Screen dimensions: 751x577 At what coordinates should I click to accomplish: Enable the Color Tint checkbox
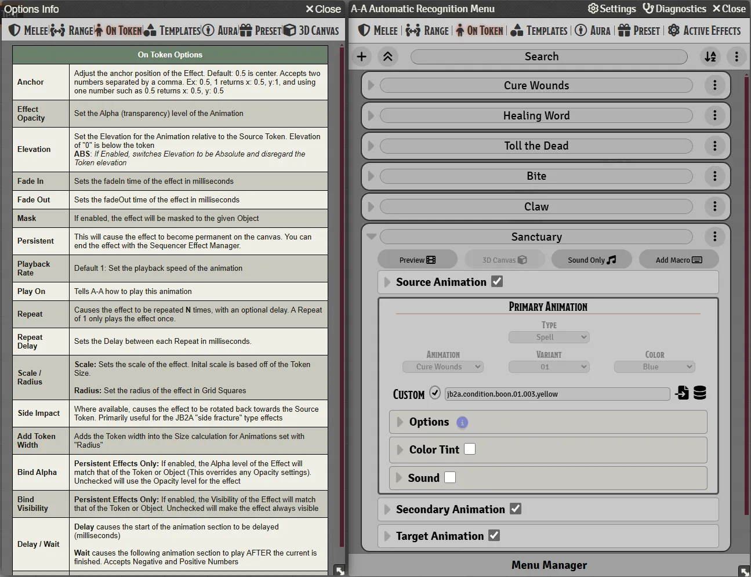click(470, 449)
